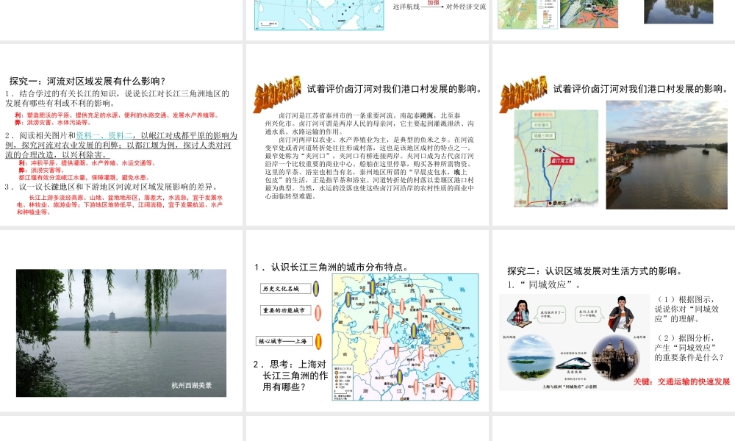Click the pink oval beside 重要的功能城市
The image size is (735, 441).
click(x=318, y=312)
